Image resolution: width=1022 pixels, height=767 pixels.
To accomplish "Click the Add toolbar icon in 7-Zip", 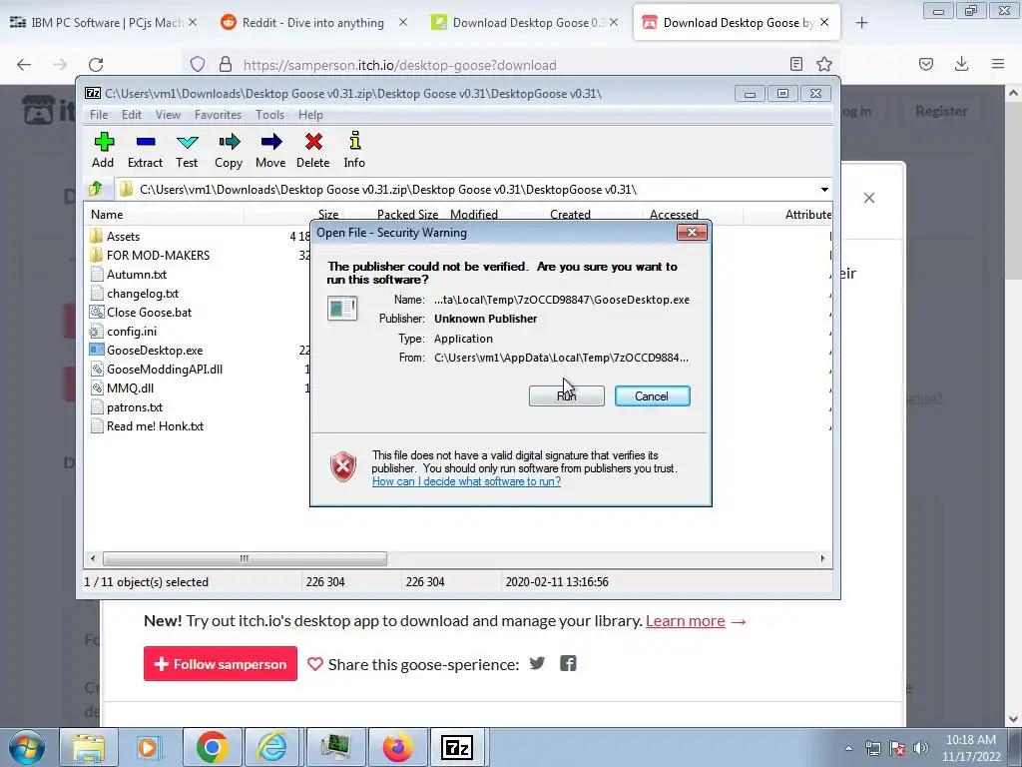I will pyautogui.click(x=103, y=150).
